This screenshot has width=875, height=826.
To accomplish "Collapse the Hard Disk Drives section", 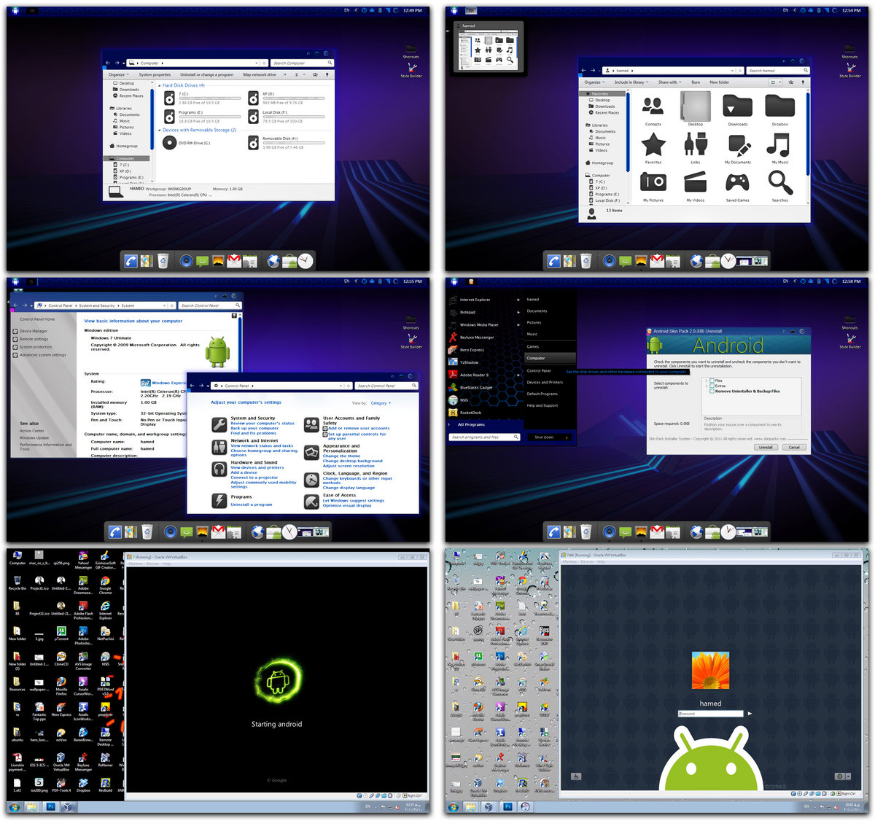I will 160,85.
